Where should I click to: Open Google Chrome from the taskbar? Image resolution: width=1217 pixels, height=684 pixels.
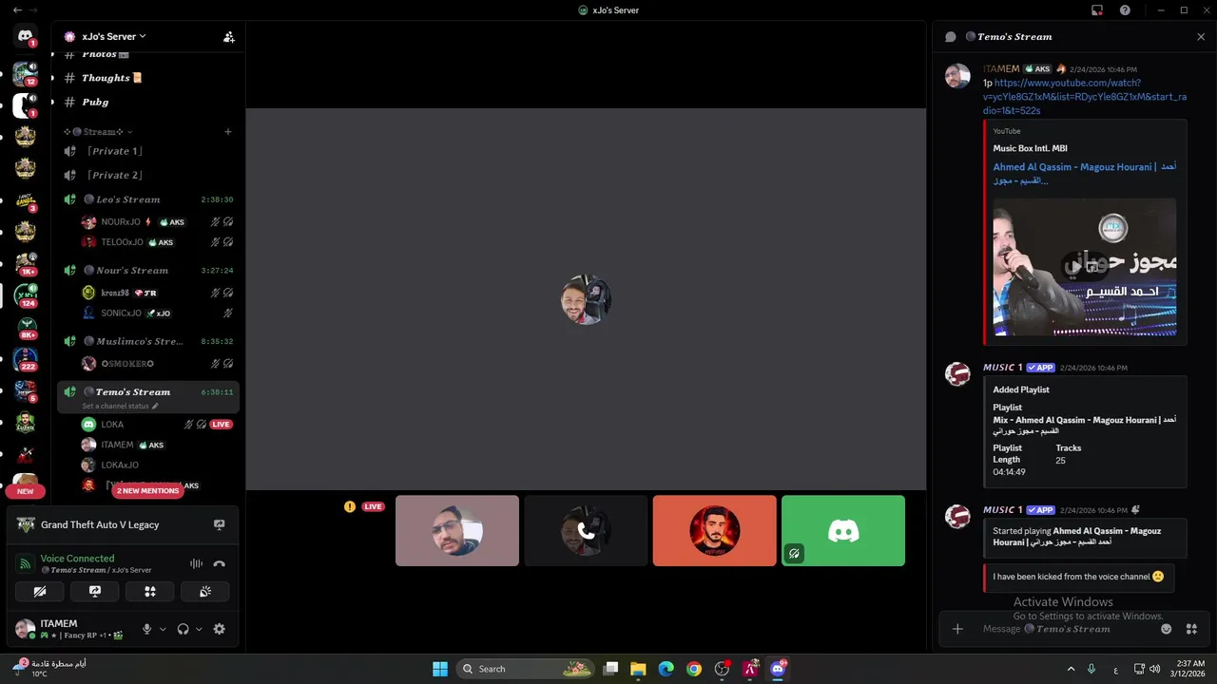click(694, 669)
